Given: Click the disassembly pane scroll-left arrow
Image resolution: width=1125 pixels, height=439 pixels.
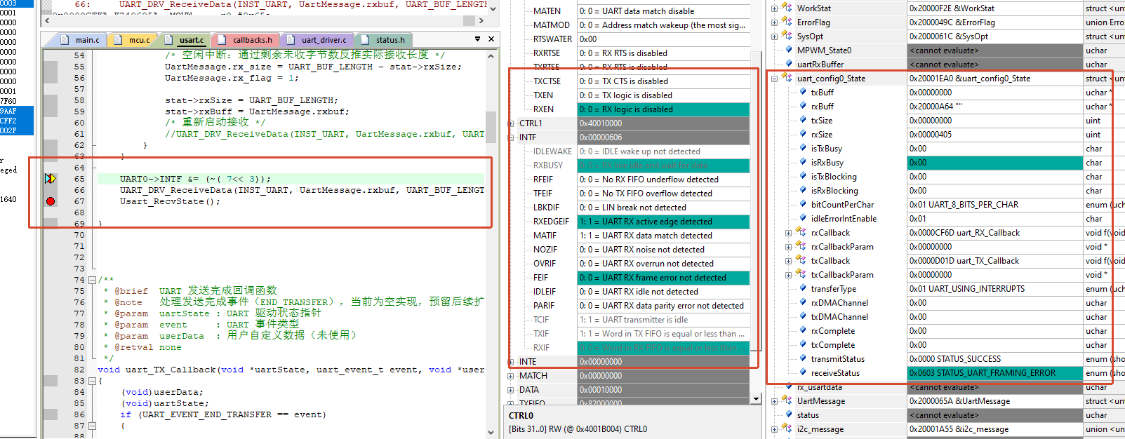Looking at the screenshot, I should 47,21.
